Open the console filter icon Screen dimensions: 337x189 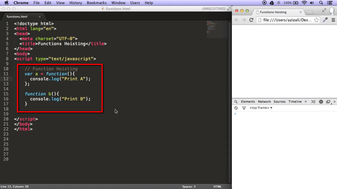point(244,108)
